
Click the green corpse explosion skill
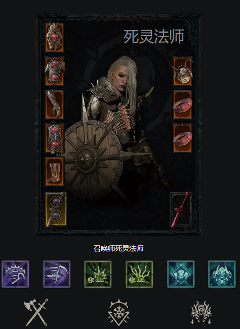(x=98, y=274)
